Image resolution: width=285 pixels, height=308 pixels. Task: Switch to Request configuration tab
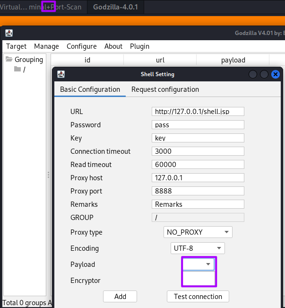(165, 89)
